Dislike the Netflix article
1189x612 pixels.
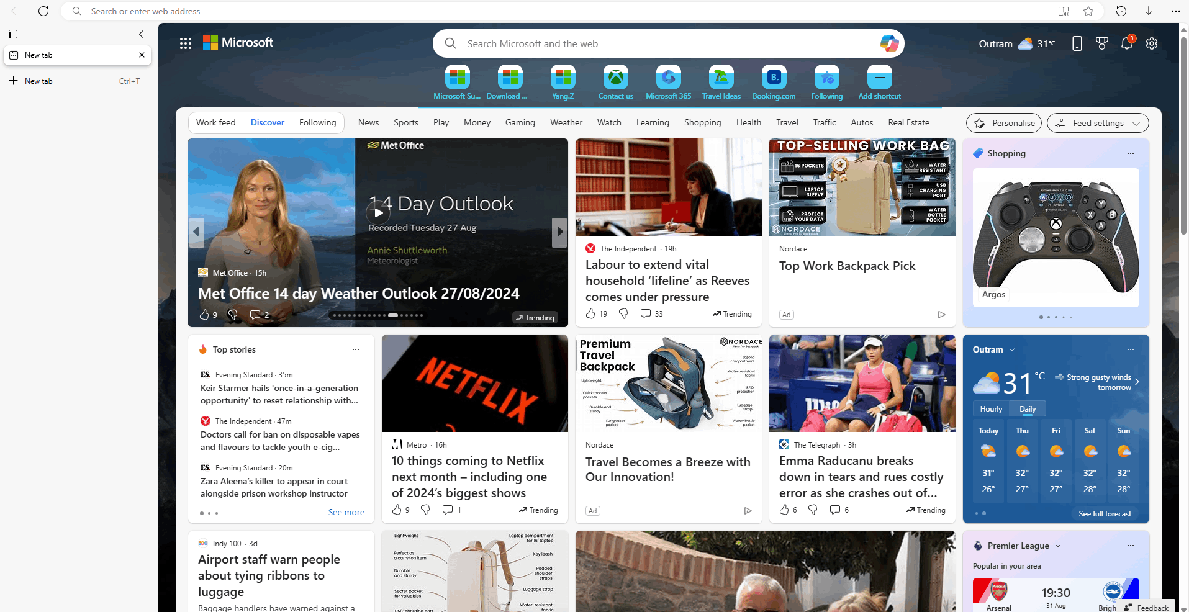(425, 510)
